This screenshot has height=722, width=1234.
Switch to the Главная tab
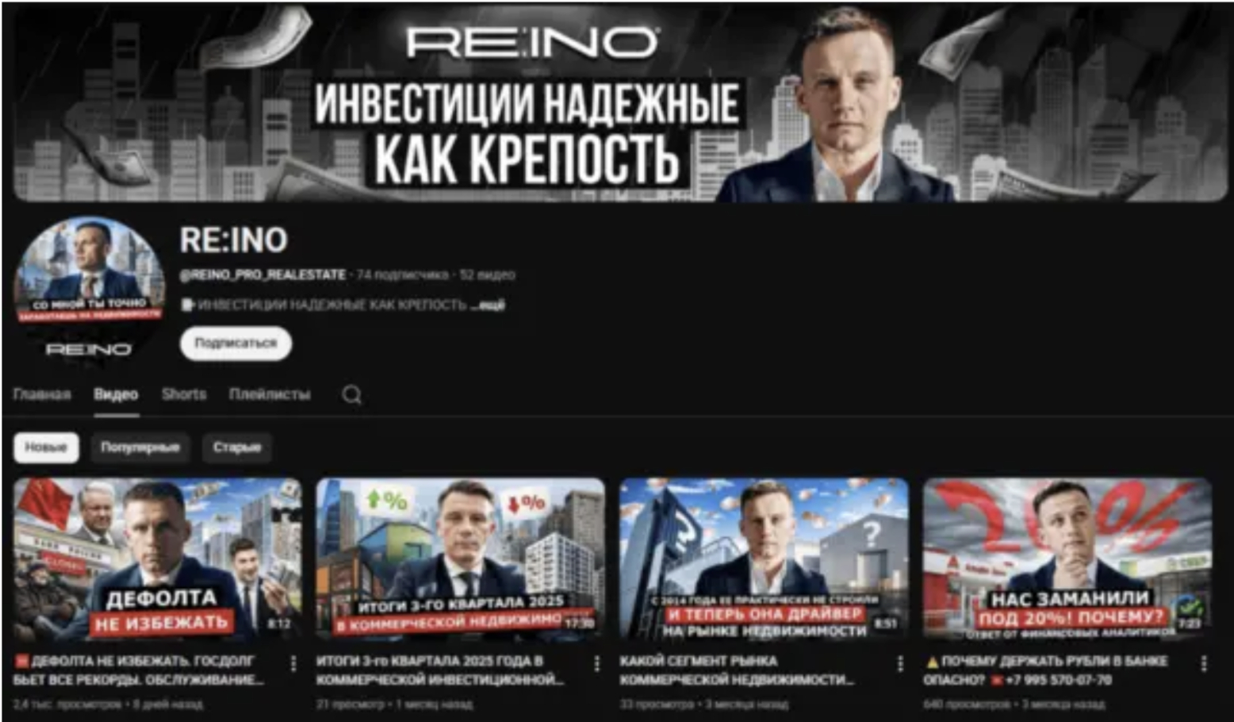(x=42, y=394)
